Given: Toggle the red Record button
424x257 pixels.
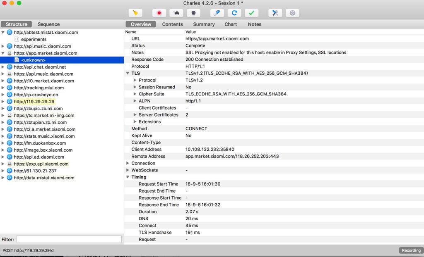Looking at the screenshot, I should point(159,13).
